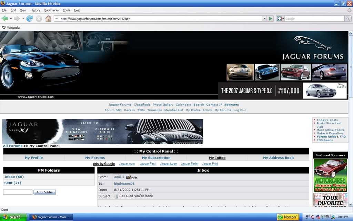This screenshot has height=221, width=353.
Task: Select the My InBox tab
Action: pos(217,157)
